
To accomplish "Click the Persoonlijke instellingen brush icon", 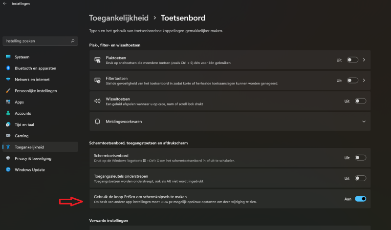I will [8, 91].
